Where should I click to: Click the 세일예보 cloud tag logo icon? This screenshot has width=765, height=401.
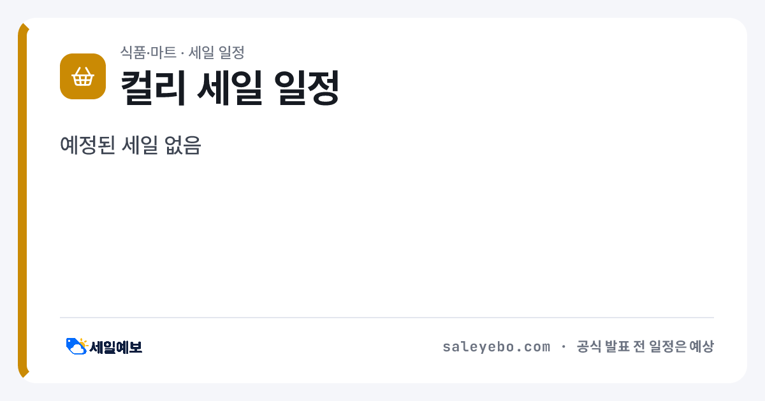76,346
